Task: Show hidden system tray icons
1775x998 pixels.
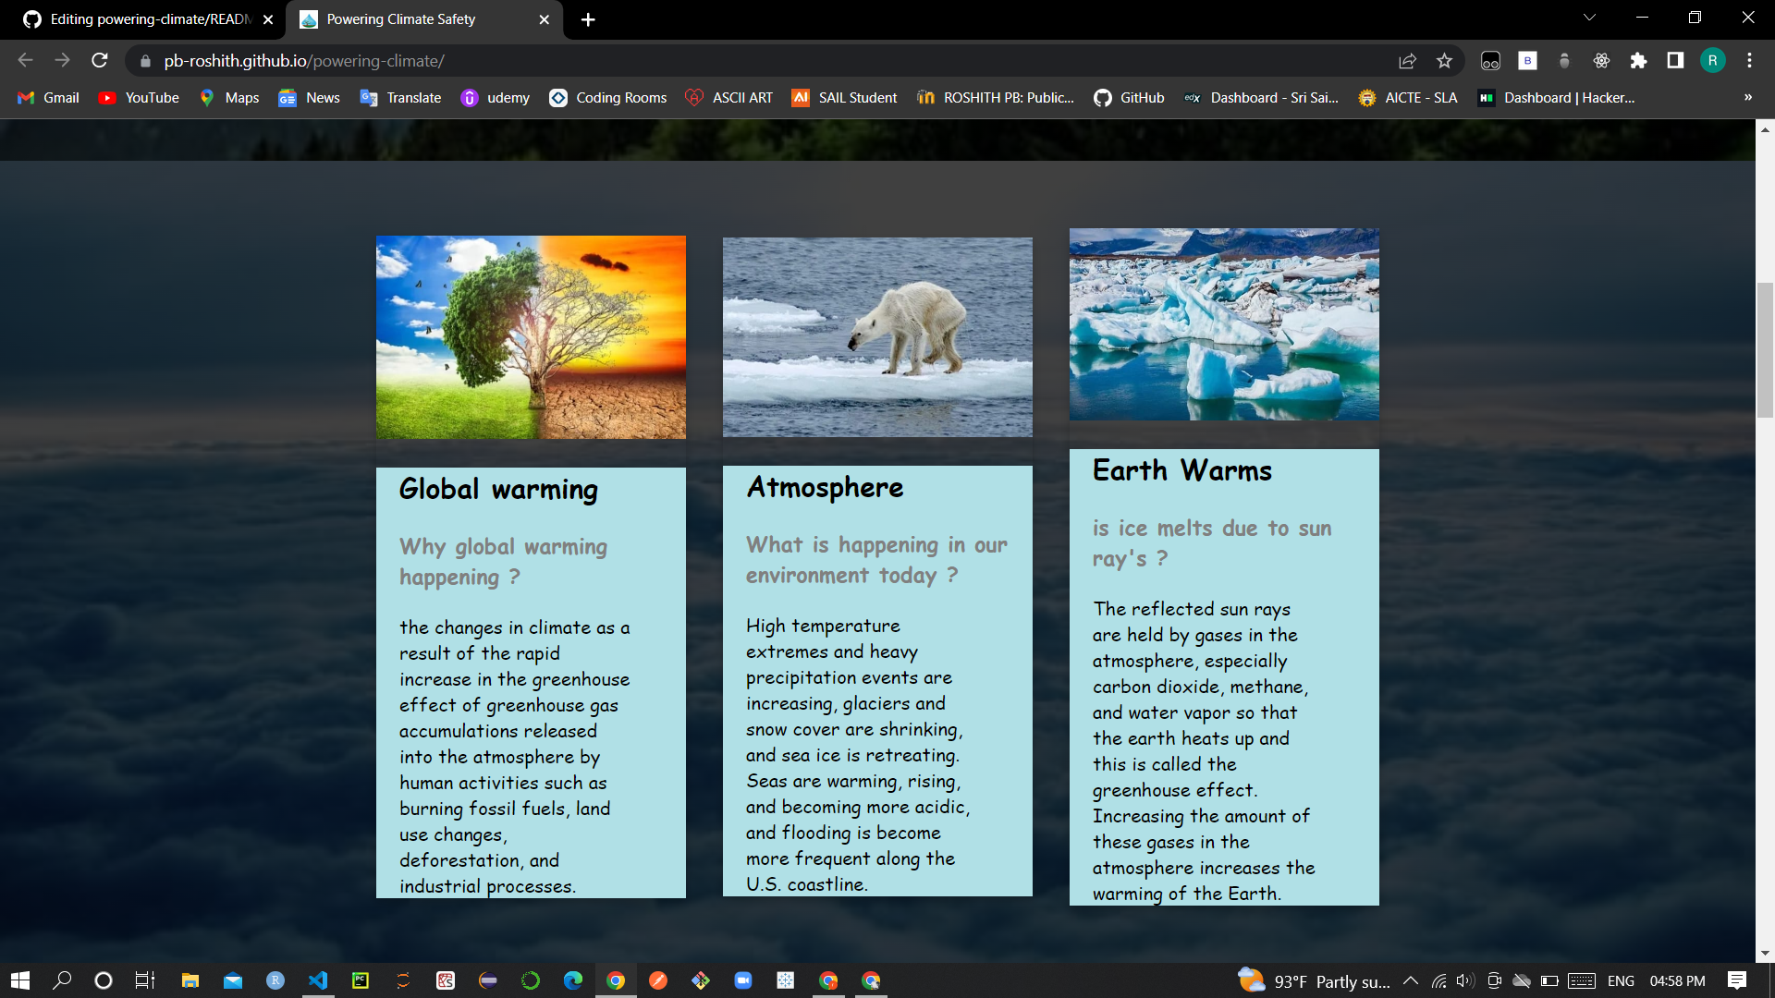Action: (1411, 980)
